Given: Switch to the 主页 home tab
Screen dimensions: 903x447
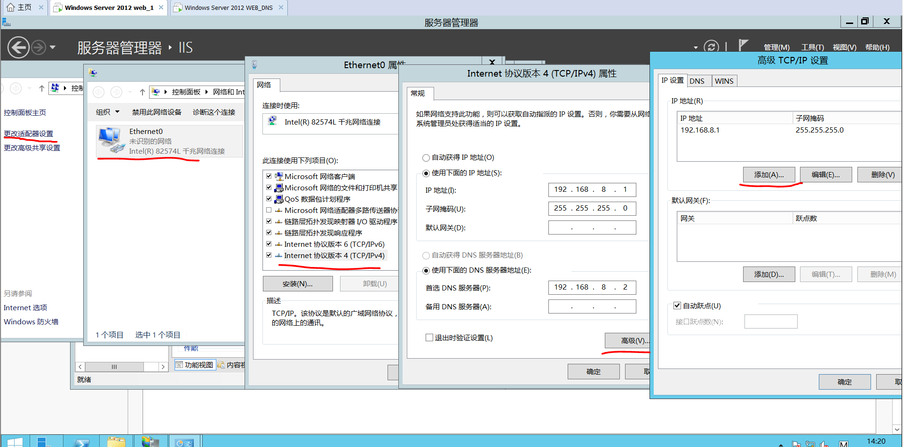Looking at the screenshot, I should (x=24, y=8).
